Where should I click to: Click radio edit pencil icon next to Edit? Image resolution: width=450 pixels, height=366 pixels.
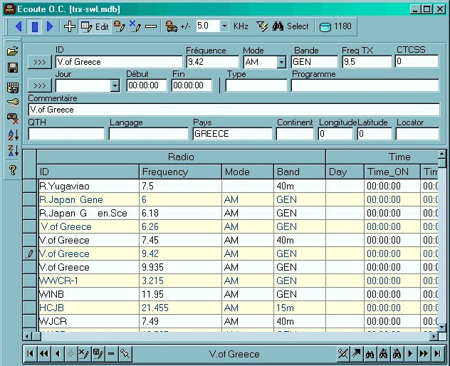tap(120, 26)
